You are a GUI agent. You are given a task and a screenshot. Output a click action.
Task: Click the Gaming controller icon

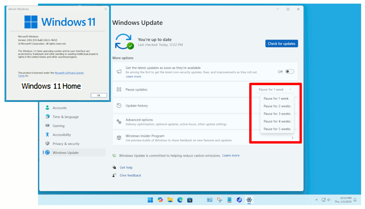tap(47, 126)
